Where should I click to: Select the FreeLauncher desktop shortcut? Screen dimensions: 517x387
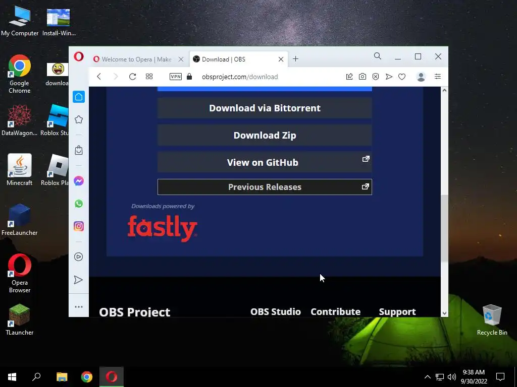tap(20, 220)
